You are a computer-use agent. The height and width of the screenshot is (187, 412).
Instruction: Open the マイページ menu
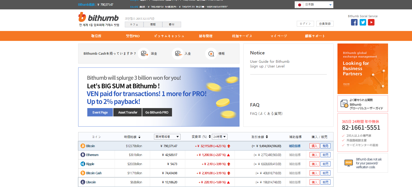pos(279,36)
